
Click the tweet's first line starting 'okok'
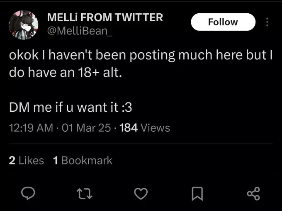click(140, 57)
